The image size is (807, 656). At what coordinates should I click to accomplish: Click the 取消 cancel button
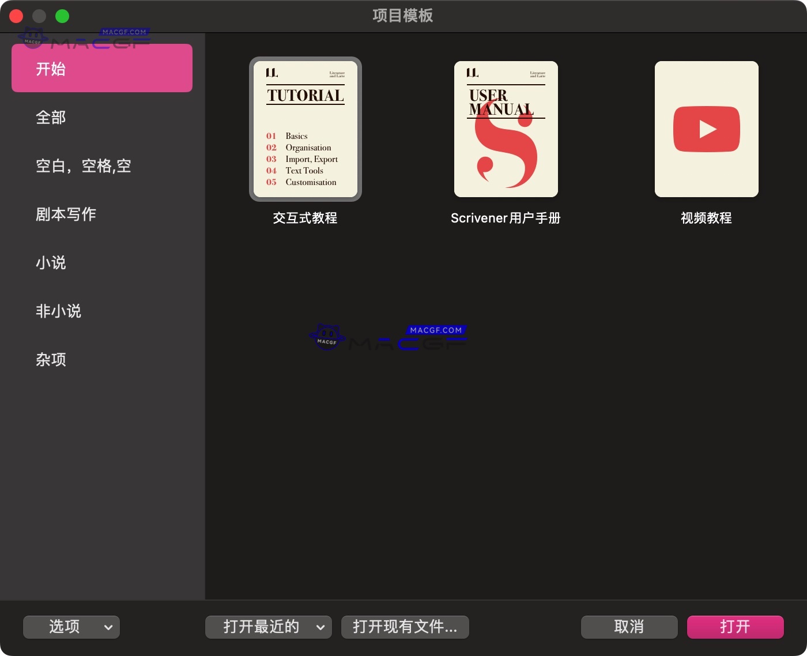629,627
